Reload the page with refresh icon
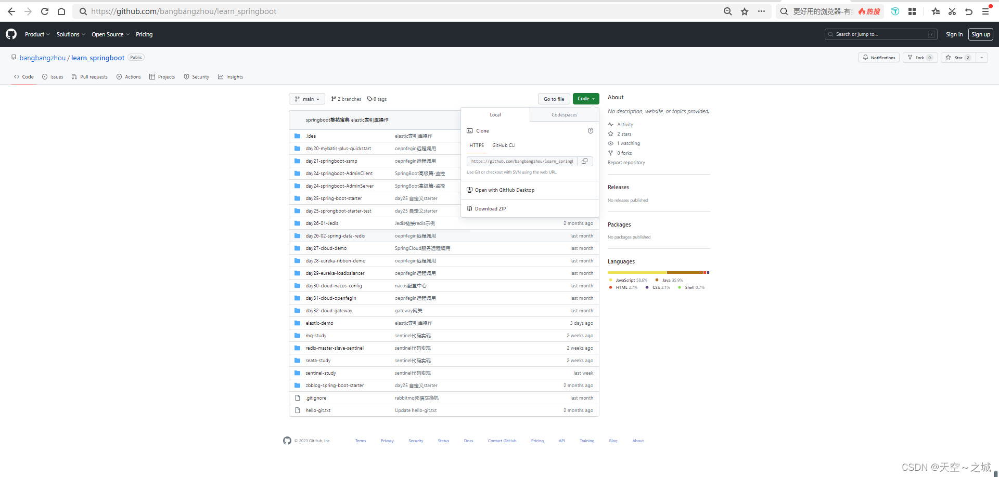Viewport: 999px width, 477px height. 45,11
